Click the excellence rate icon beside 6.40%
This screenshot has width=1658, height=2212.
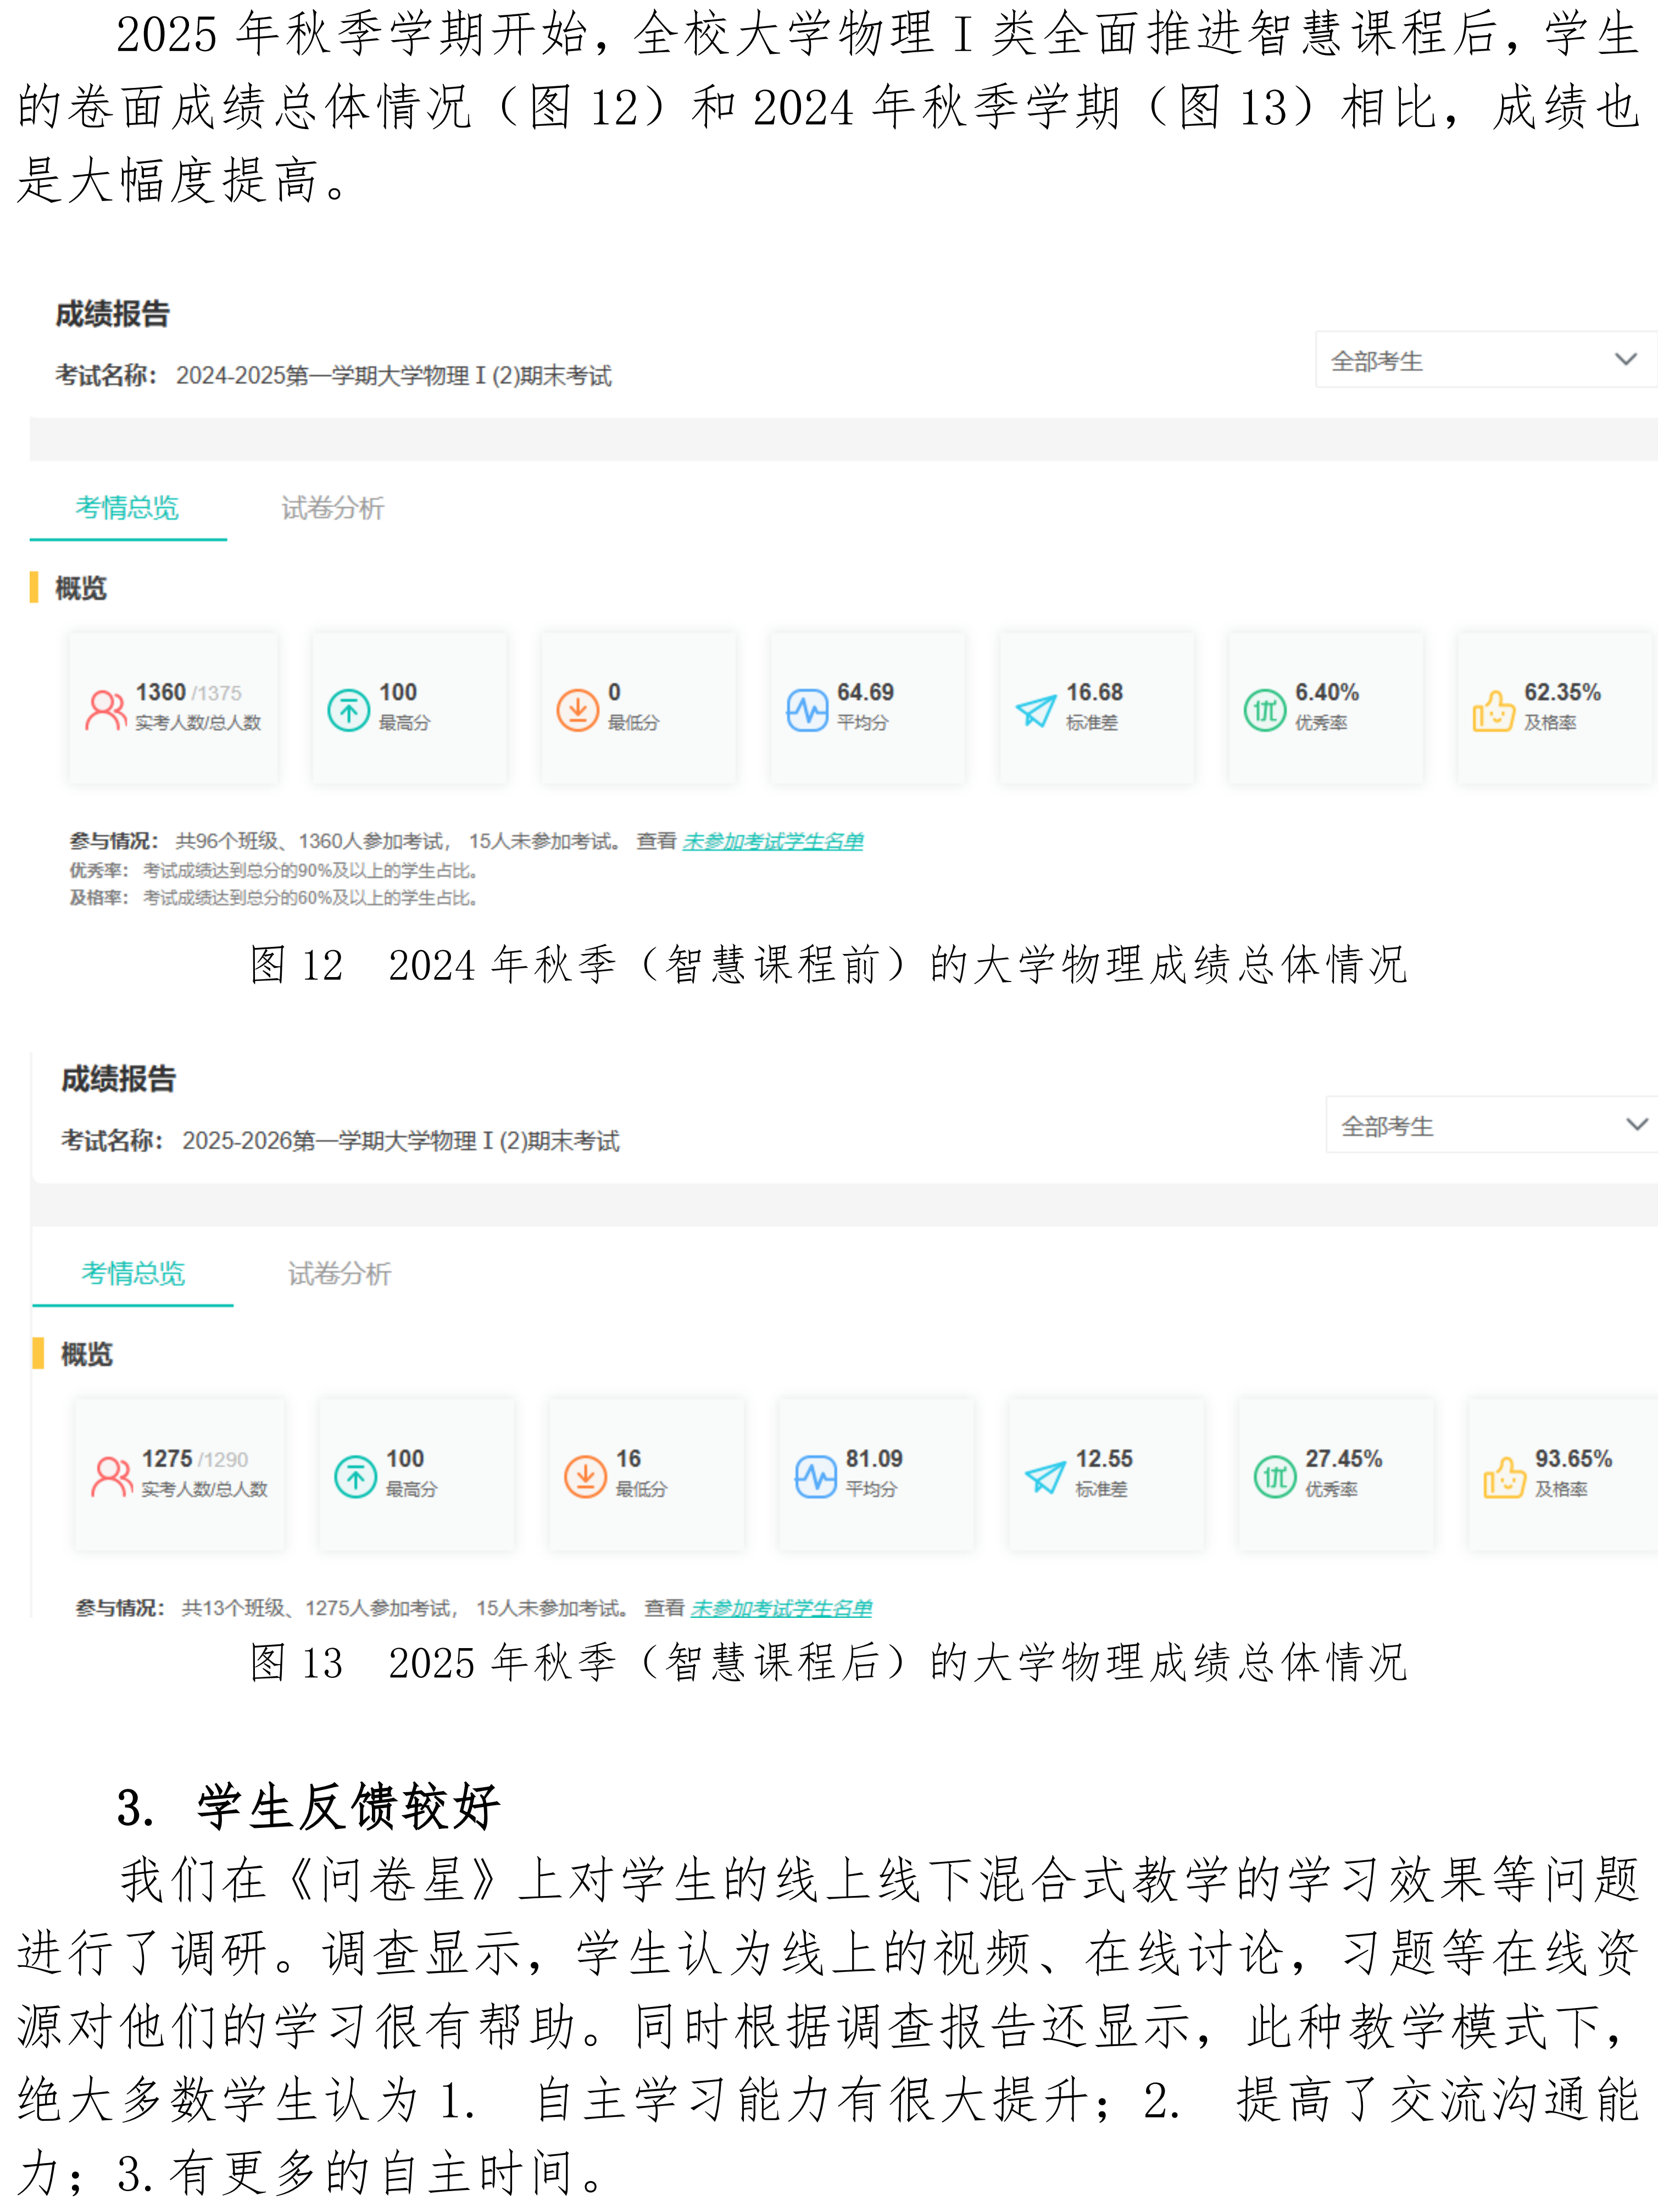click(1264, 710)
